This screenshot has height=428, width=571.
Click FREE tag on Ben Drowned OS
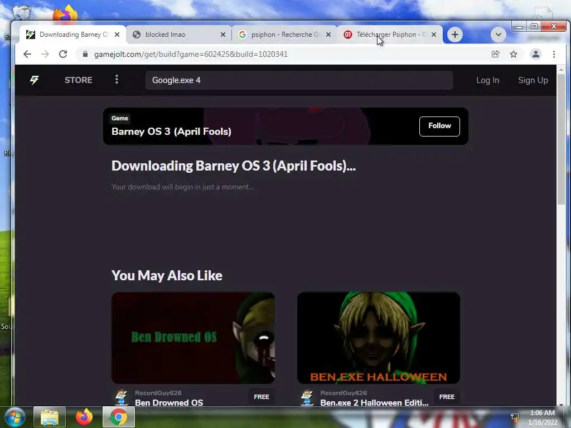click(x=262, y=397)
